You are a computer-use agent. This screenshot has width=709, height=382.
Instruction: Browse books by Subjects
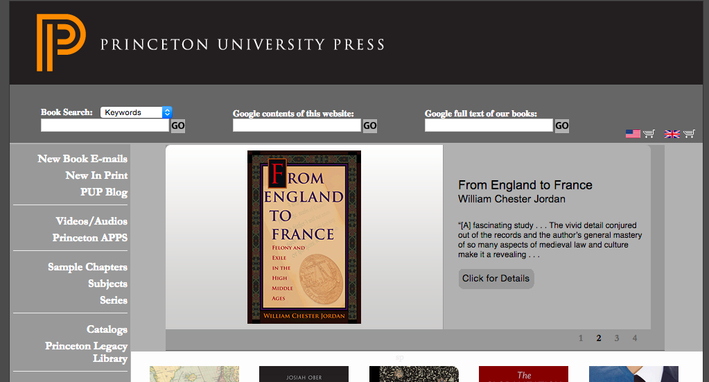[x=107, y=284]
